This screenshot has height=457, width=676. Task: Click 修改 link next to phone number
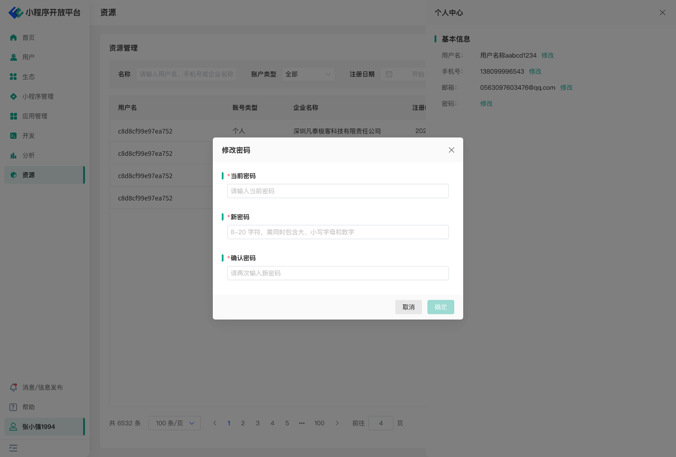click(x=535, y=71)
